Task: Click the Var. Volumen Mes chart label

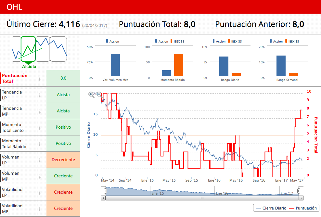Action: pyautogui.click(x=115, y=80)
